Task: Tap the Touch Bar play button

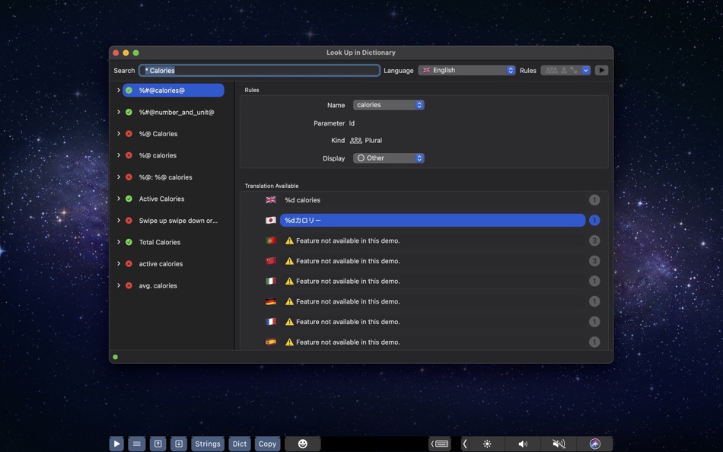Action: (x=116, y=444)
